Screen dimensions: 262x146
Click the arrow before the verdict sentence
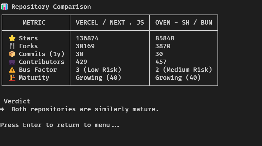(x=2, y=109)
